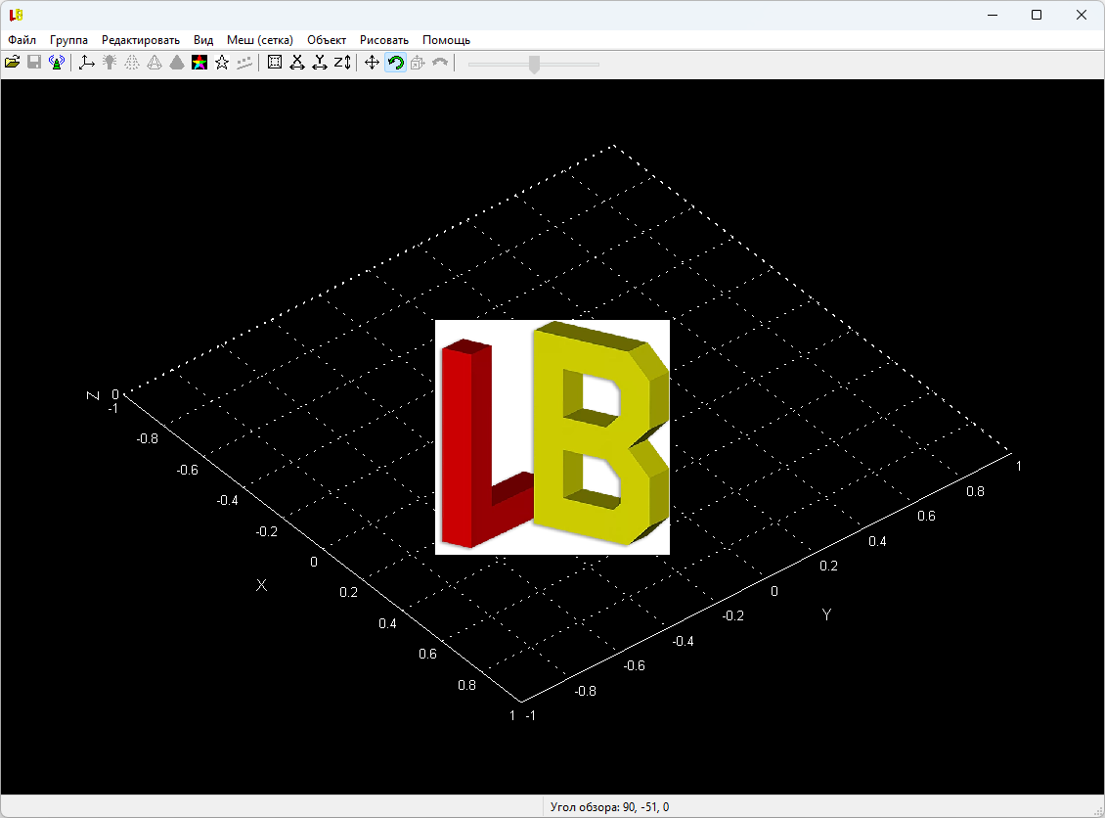Click the toolbar slider handle
1105x818 pixels.
pos(534,64)
